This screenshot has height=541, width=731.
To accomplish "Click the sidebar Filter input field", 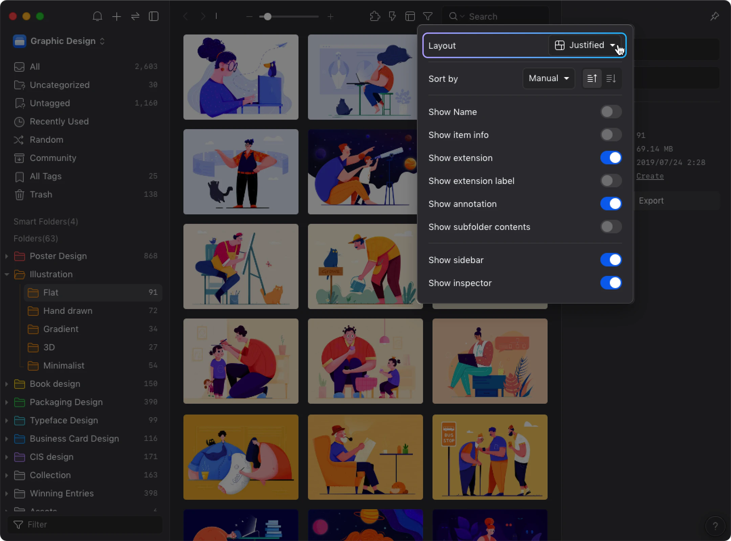I will click(x=85, y=524).
